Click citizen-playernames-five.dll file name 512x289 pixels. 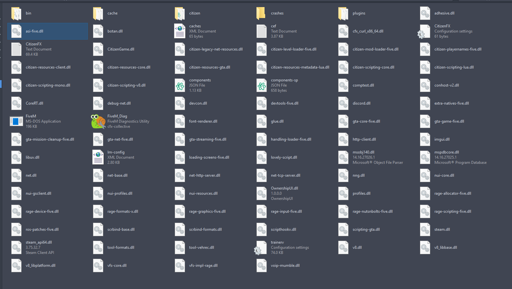point(458,49)
